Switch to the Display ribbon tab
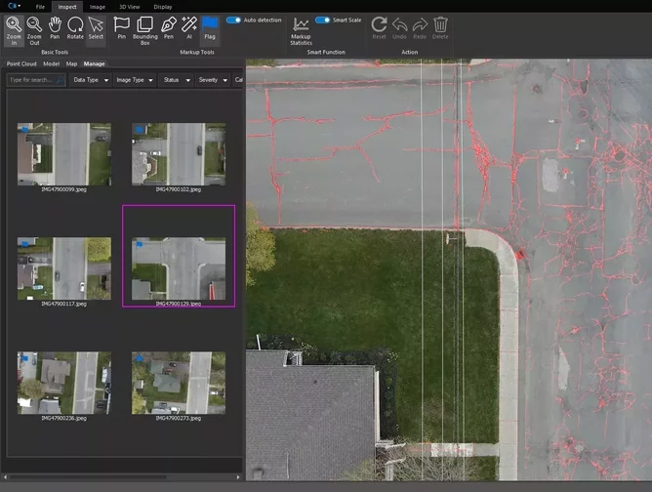Image resolution: width=652 pixels, height=492 pixels. [163, 7]
